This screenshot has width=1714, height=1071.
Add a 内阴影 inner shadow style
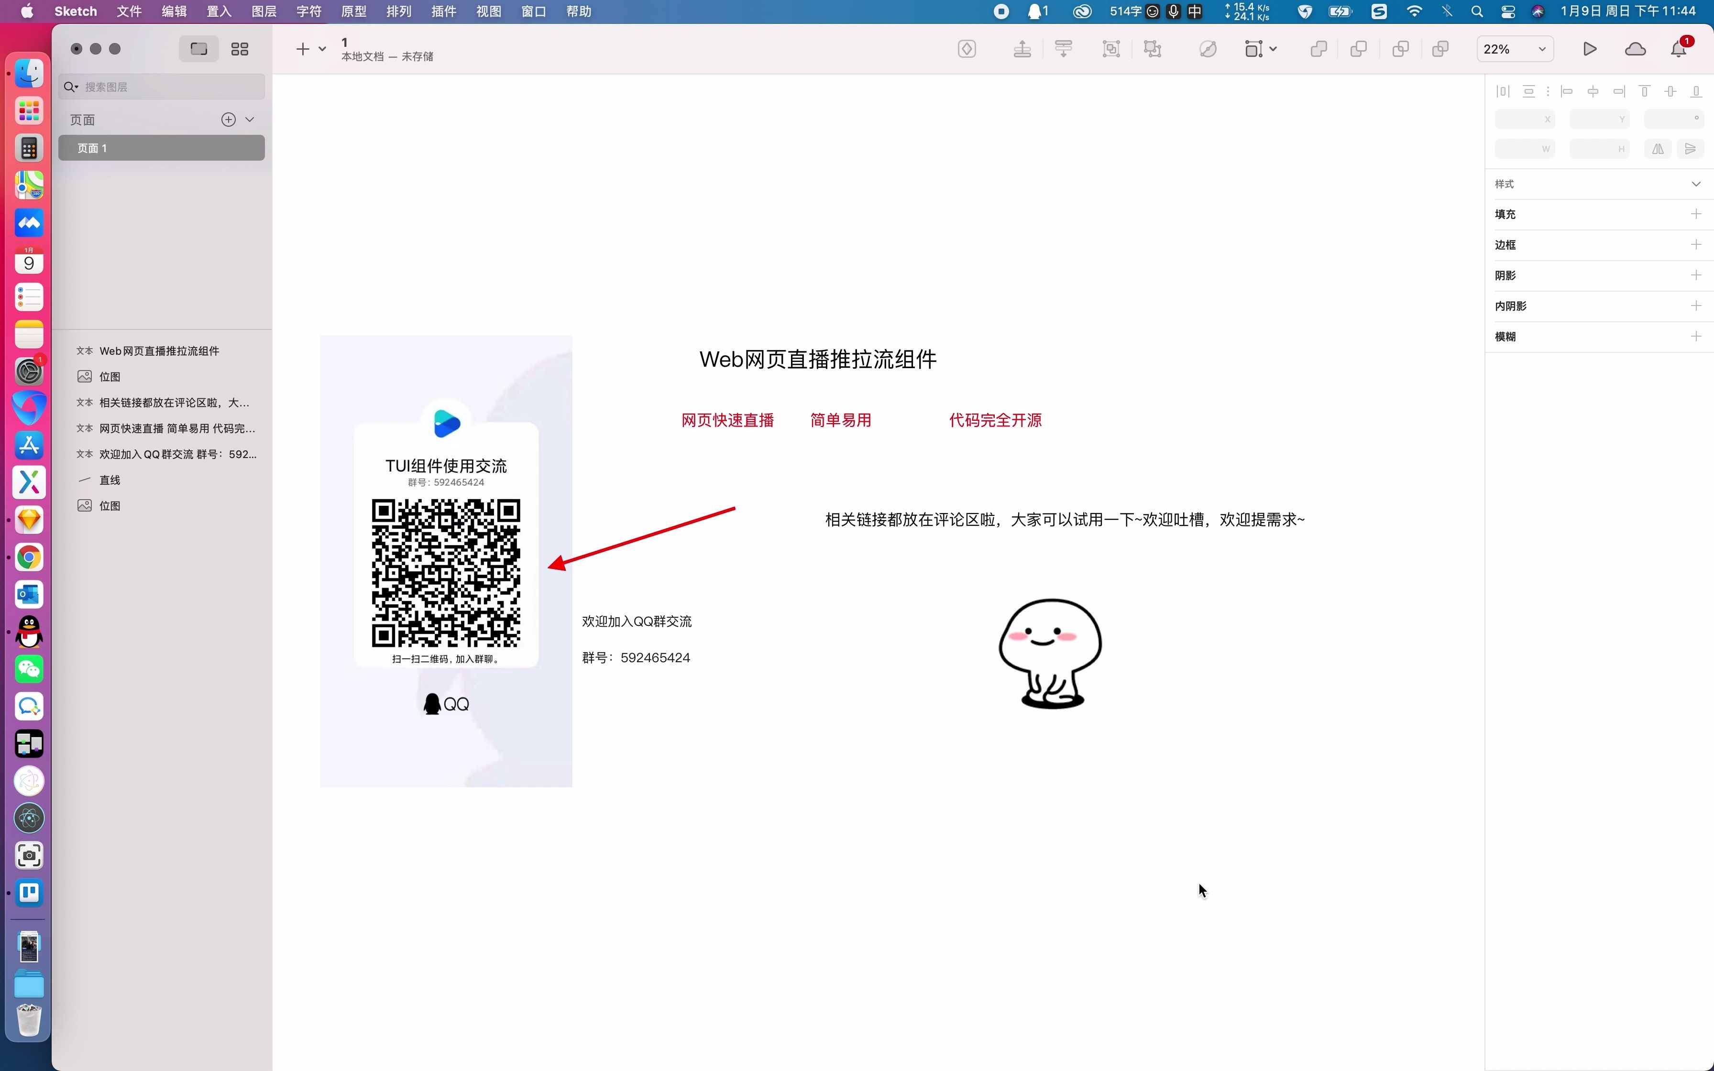(x=1695, y=306)
